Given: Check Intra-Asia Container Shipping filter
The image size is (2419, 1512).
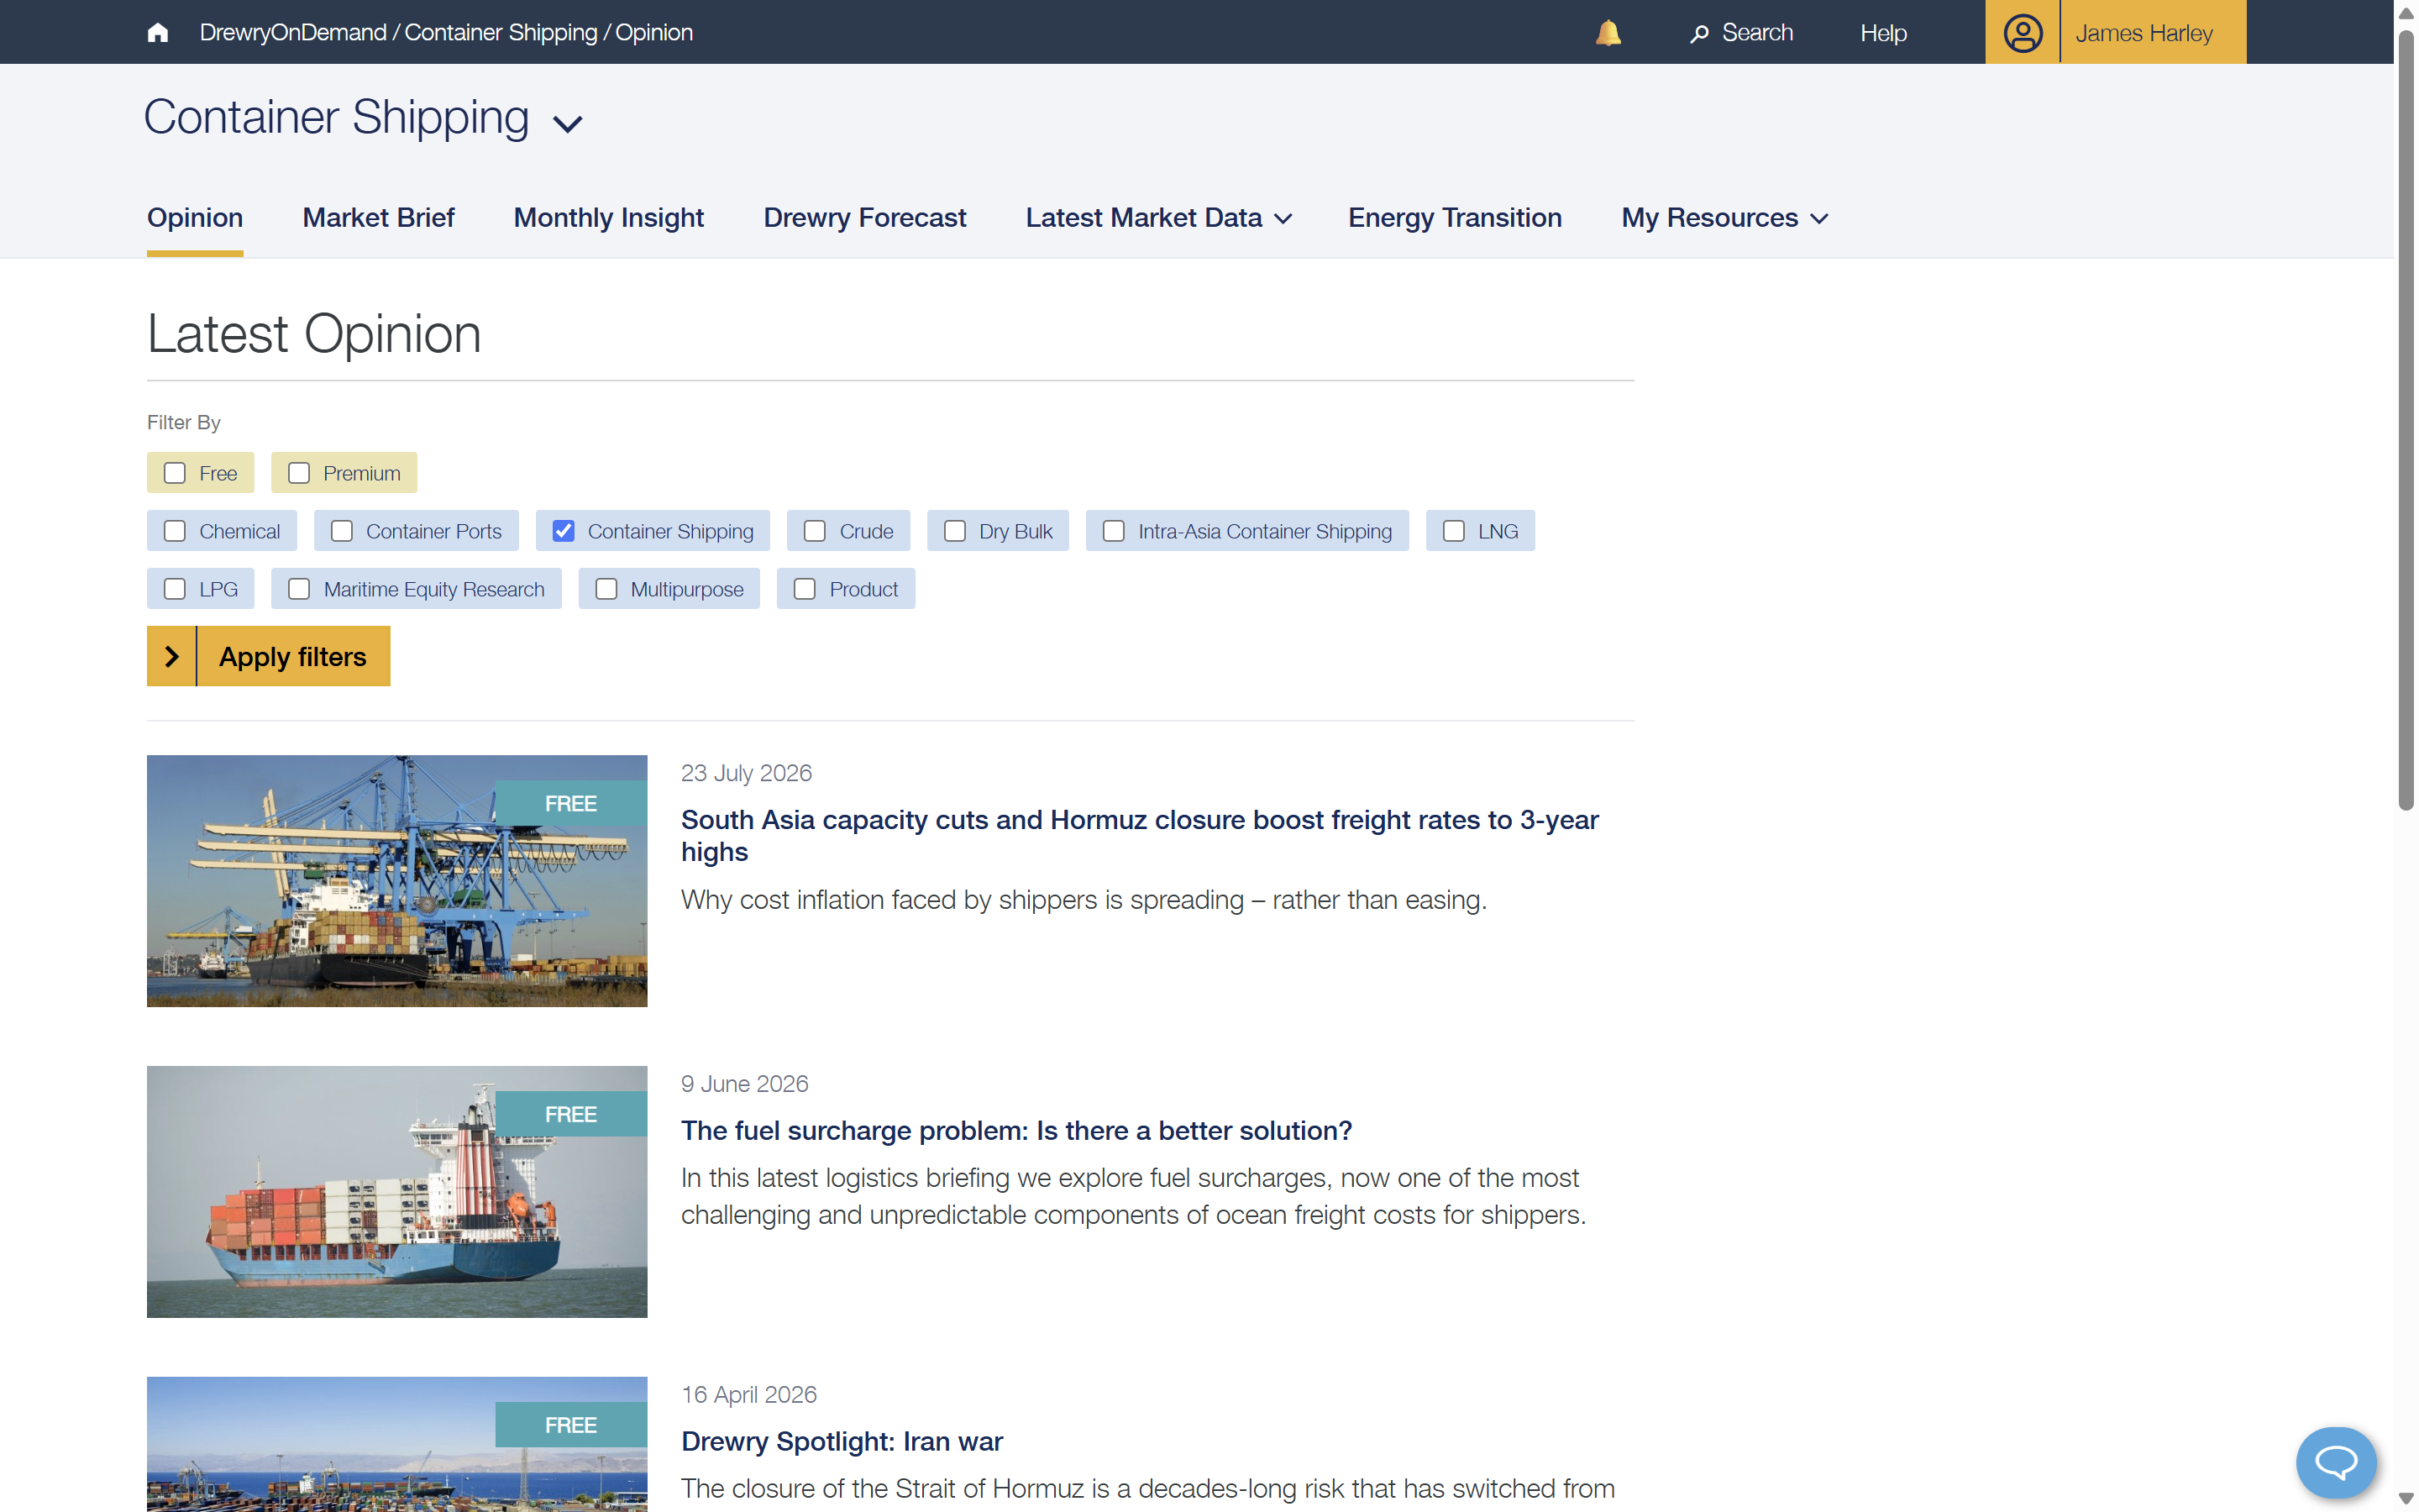Looking at the screenshot, I should 1114,531.
